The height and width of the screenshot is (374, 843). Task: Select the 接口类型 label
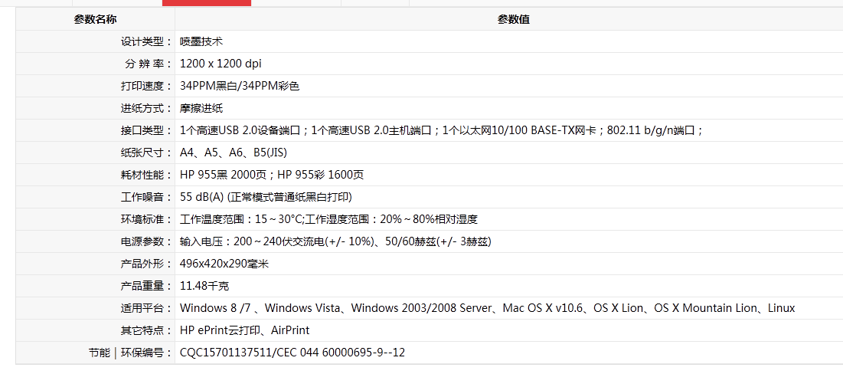145,131
